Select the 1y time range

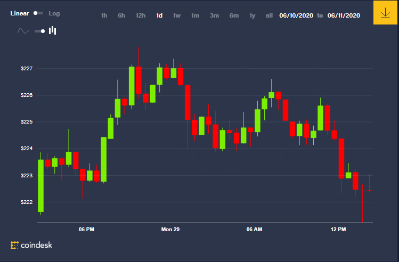(x=252, y=15)
